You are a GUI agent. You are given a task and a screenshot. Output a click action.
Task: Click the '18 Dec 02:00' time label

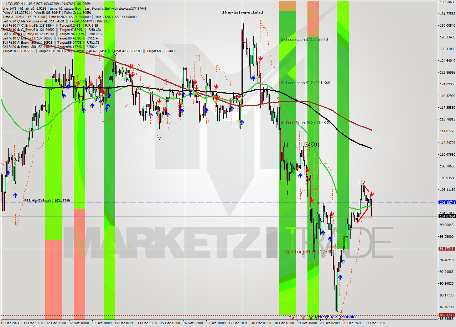click(261, 323)
